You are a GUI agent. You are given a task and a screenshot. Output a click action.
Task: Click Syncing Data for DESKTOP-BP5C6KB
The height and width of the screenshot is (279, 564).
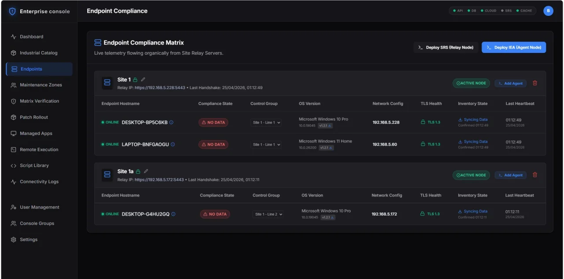(473, 120)
